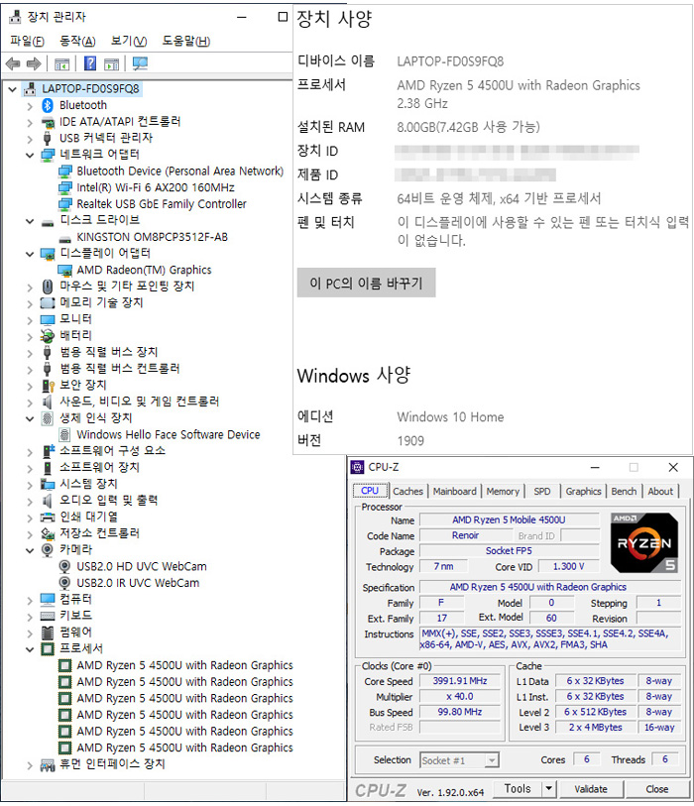This screenshot has width=694, height=806.
Task: Open the Tools dropdown arrow in CPU-Z
Action: point(548,788)
